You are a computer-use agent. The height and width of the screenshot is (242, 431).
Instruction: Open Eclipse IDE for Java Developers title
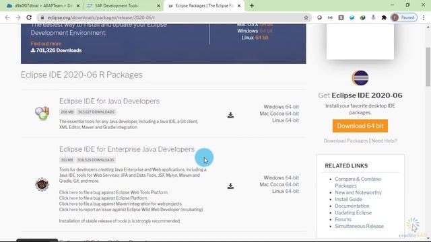coord(109,101)
